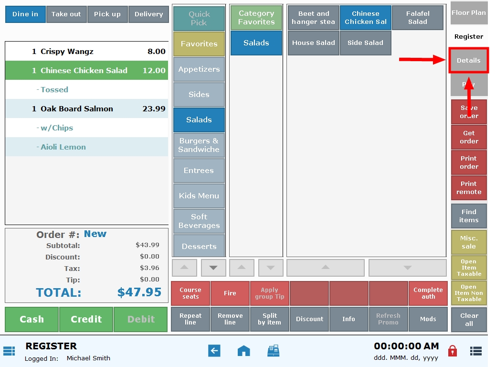496x367 pixels.
Task: Add an Open Item Taxable
Action: [469, 268]
